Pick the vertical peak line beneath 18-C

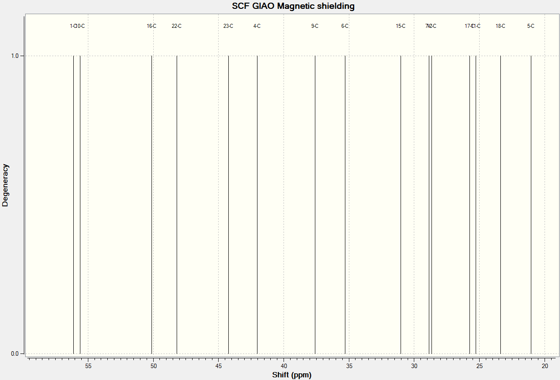[x=500, y=205]
